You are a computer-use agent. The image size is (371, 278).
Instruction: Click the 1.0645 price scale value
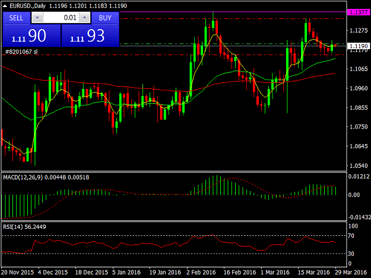359,146
